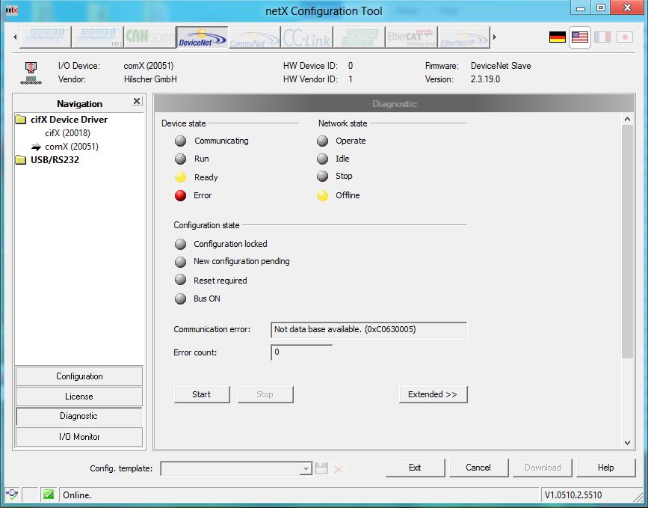Select comX (20051) in the device tree
648x508 pixels.
pyautogui.click(x=71, y=147)
